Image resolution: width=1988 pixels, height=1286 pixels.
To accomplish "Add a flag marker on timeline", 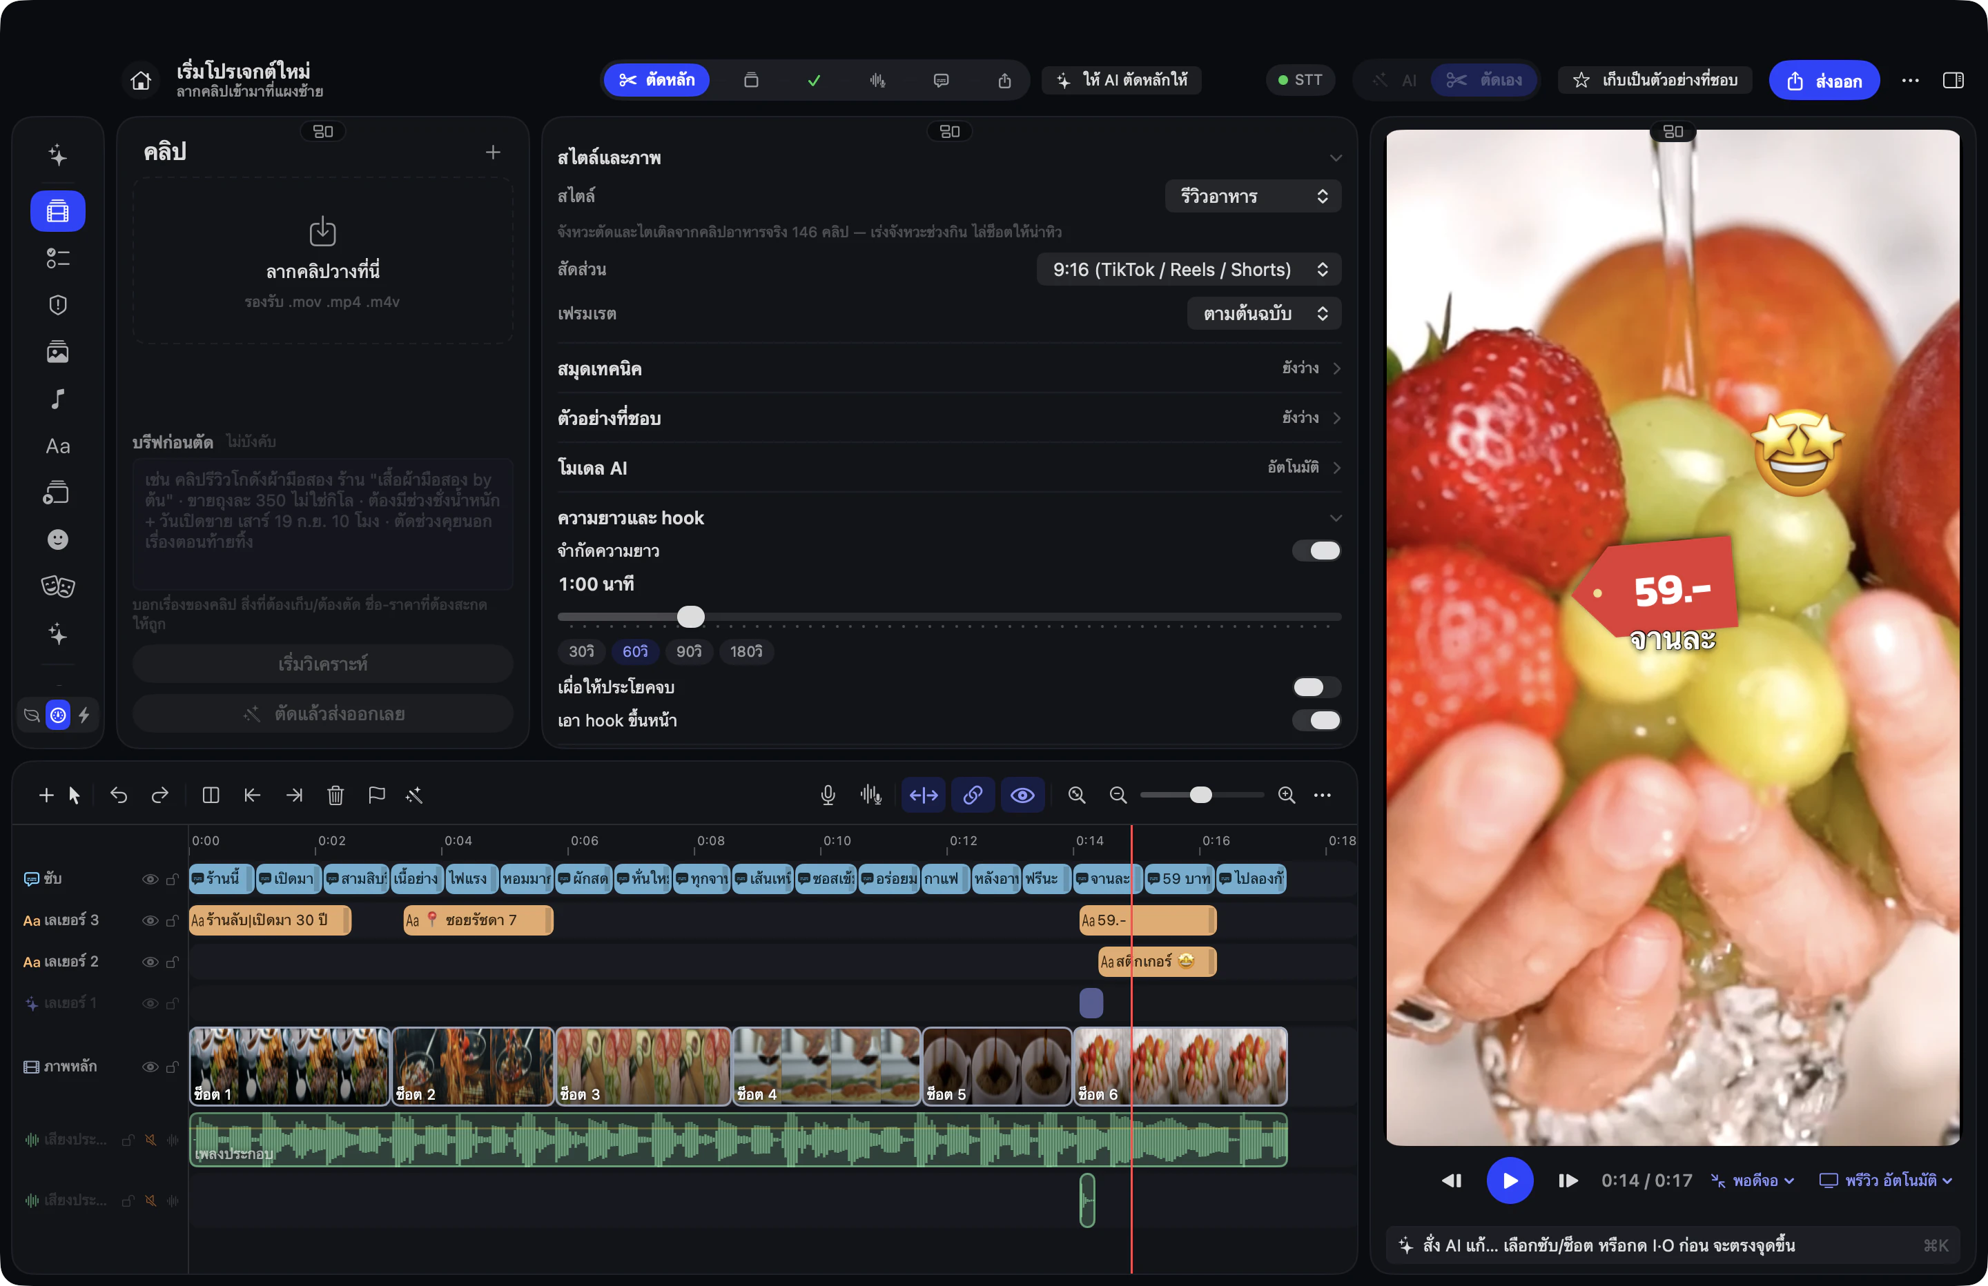I will click(x=377, y=795).
